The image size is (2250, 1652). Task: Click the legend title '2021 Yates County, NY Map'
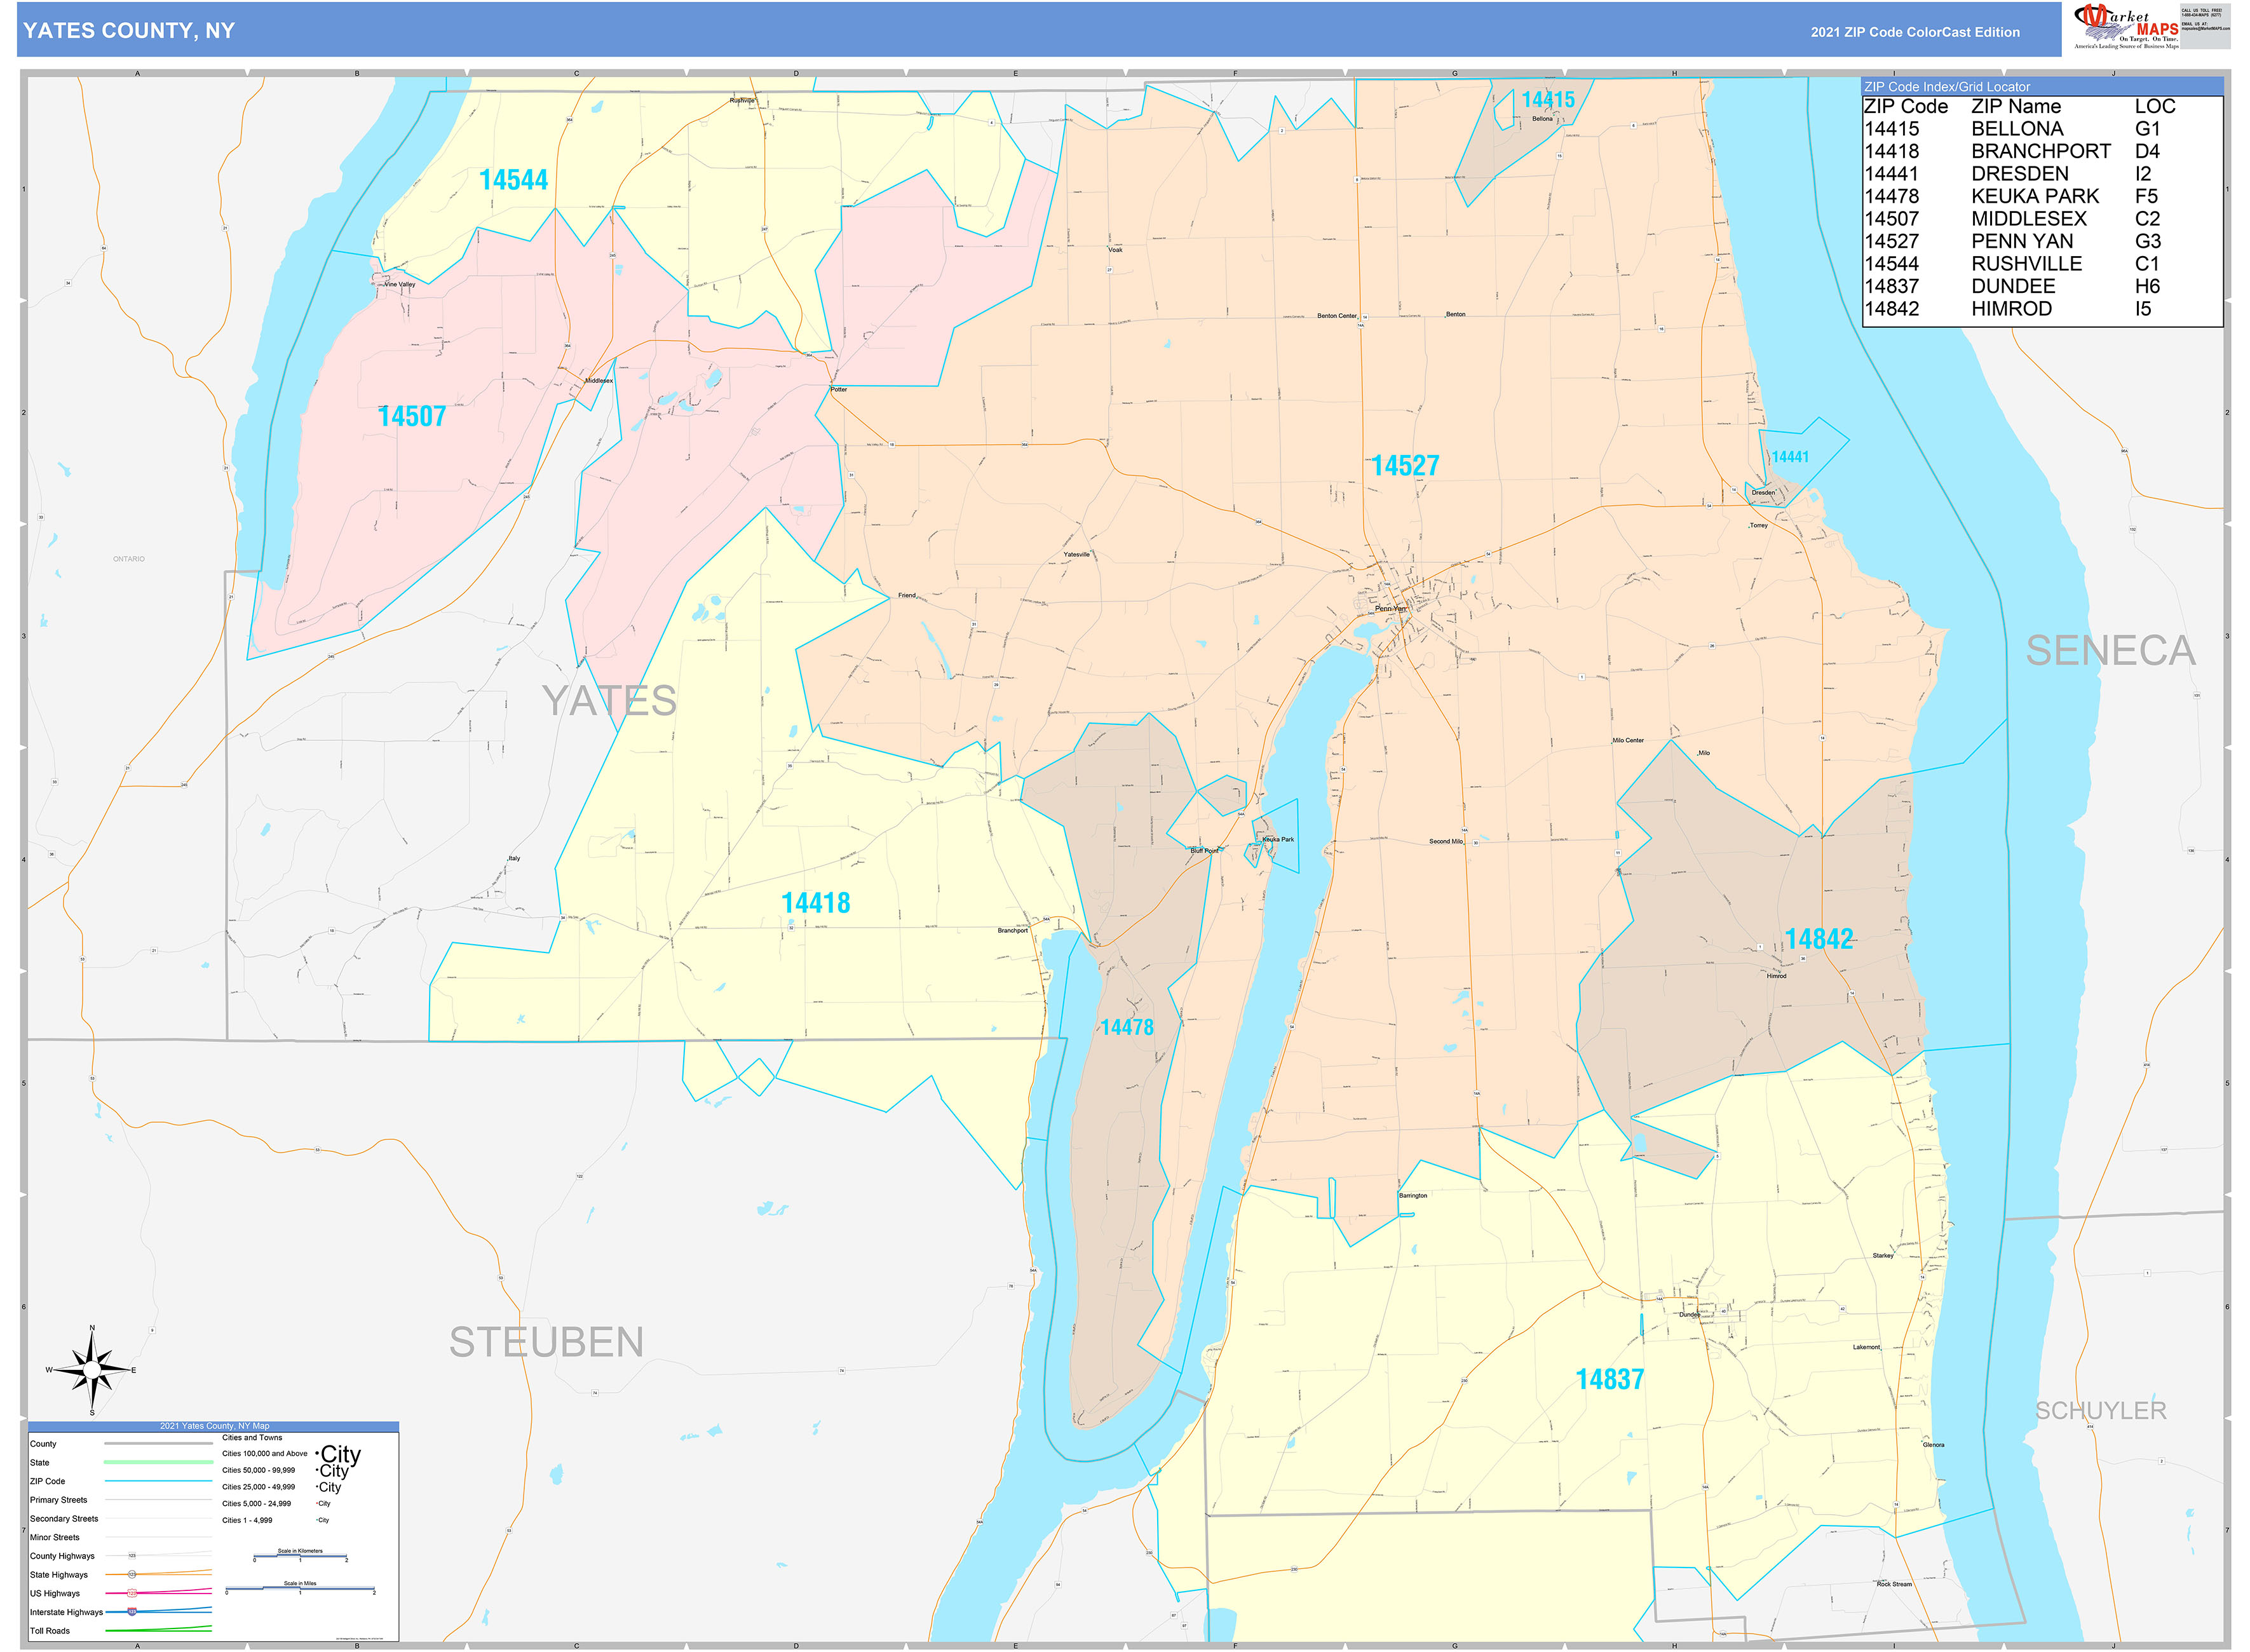[x=214, y=1426]
